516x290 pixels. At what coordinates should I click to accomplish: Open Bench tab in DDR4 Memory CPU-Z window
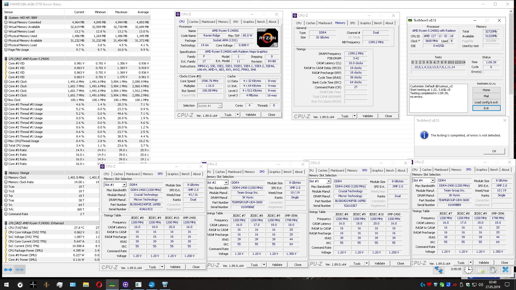pos(378,23)
